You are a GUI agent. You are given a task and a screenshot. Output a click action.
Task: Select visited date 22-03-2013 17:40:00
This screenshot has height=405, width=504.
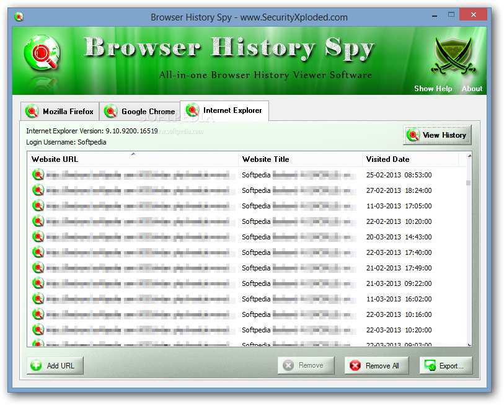[x=399, y=252]
